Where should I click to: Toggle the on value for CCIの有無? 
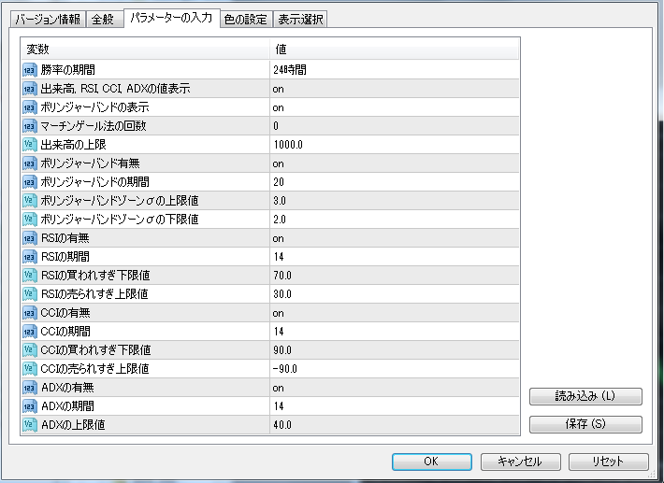click(395, 313)
